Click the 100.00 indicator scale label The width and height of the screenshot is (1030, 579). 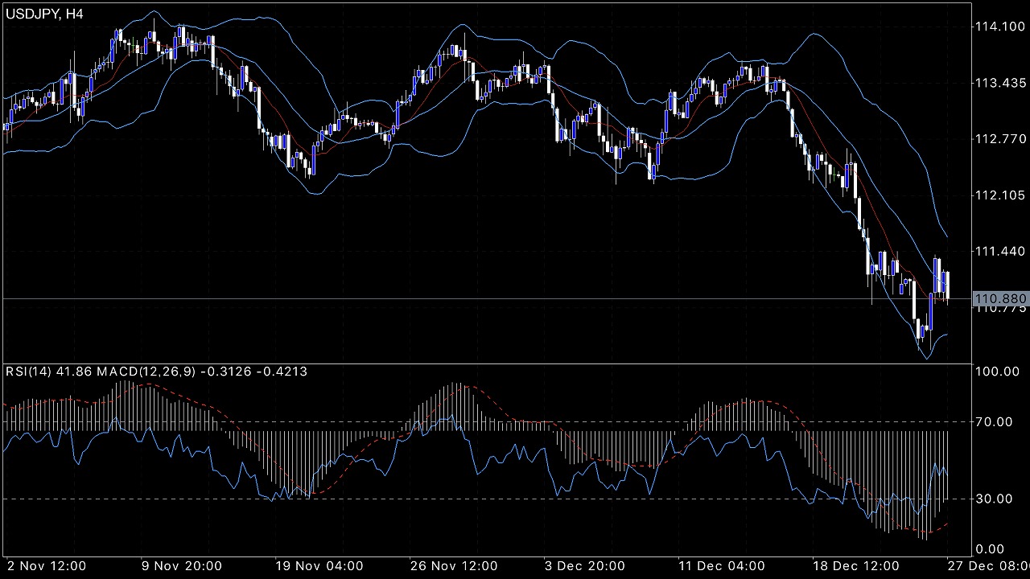click(x=998, y=372)
